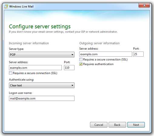Viewport: 154px width, 136px height.
Task: Click the Requires authentication label text
Action: [x=98, y=64]
